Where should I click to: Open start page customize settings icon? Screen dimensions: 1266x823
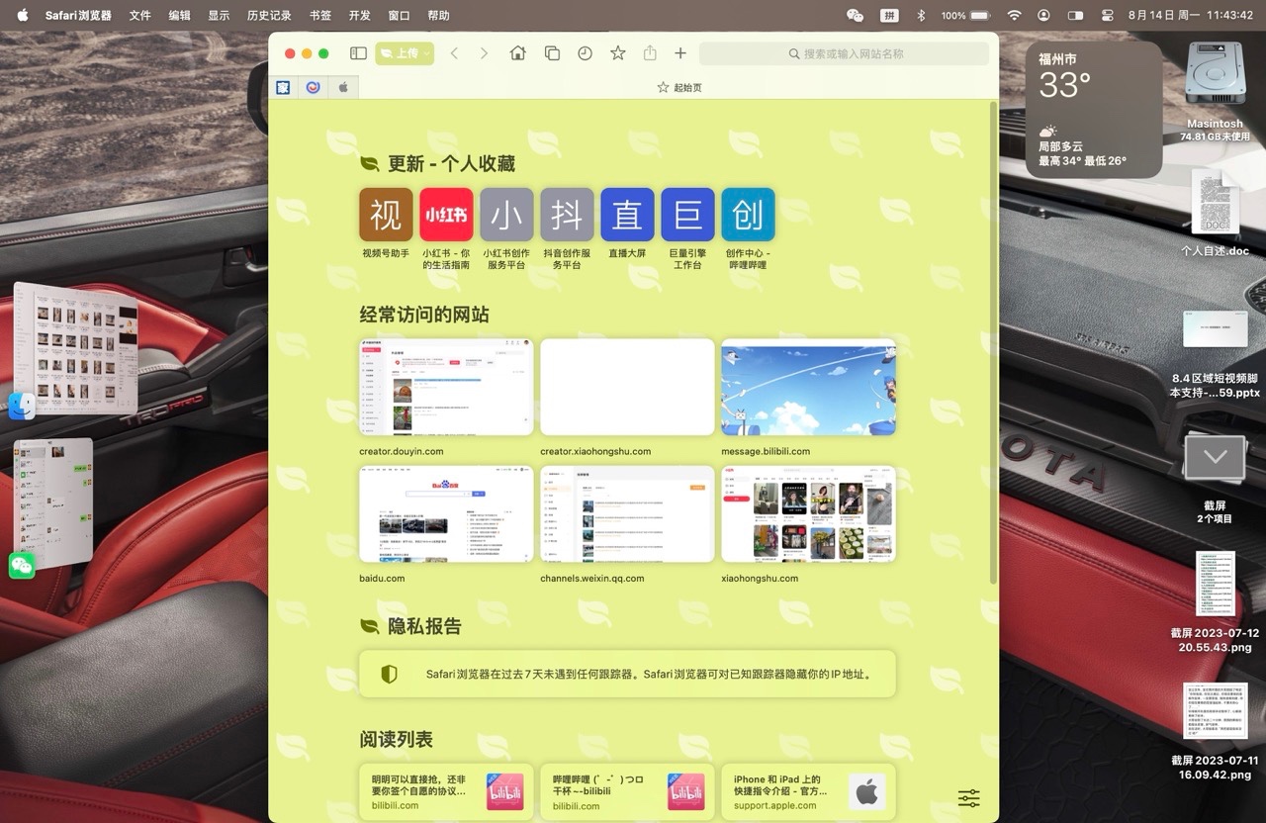pos(969,798)
